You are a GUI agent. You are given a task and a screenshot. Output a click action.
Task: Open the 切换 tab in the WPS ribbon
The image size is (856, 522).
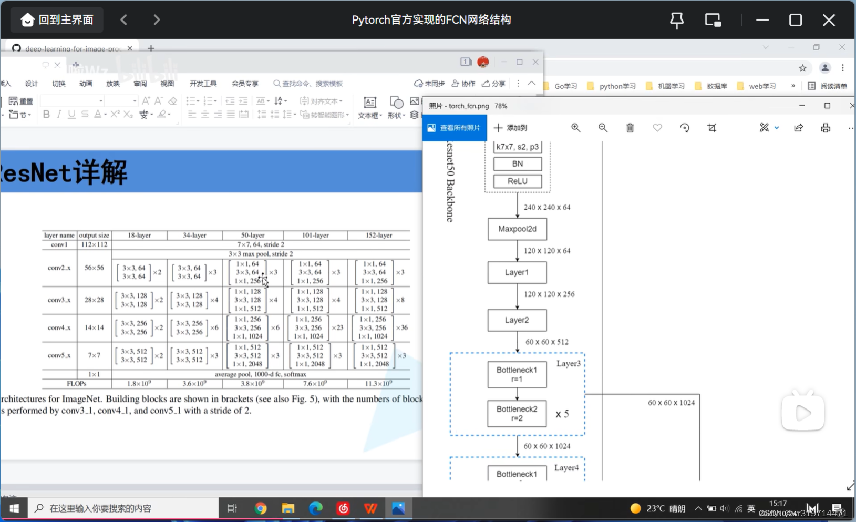[x=59, y=84]
